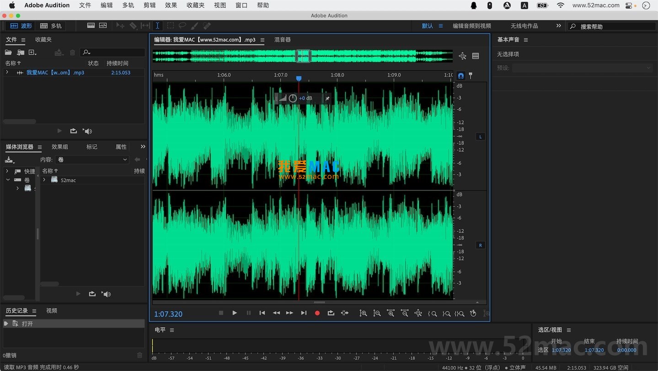Open the 内容 volume dropdown

[x=92, y=159]
